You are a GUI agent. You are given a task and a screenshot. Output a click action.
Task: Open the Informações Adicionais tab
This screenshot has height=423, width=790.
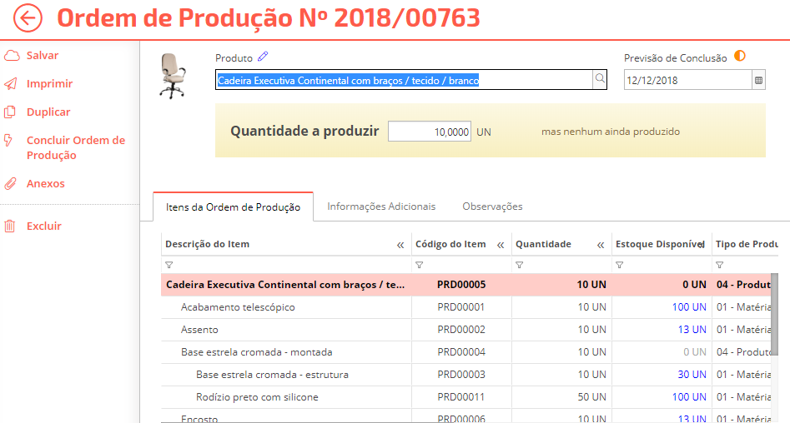pos(381,207)
